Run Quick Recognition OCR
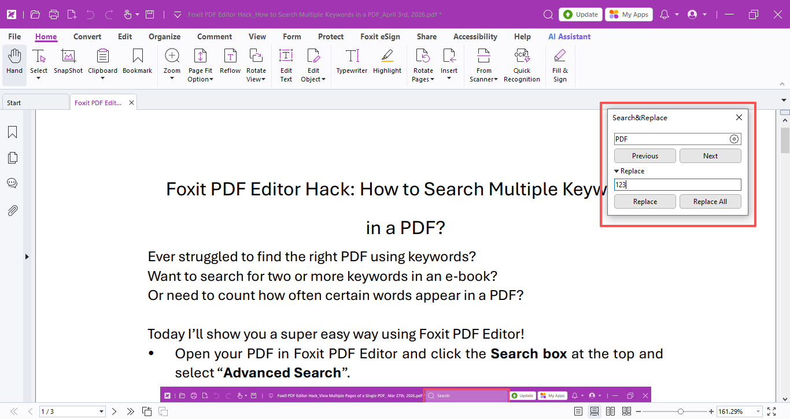This screenshot has height=419, width=790. point(522,66)
